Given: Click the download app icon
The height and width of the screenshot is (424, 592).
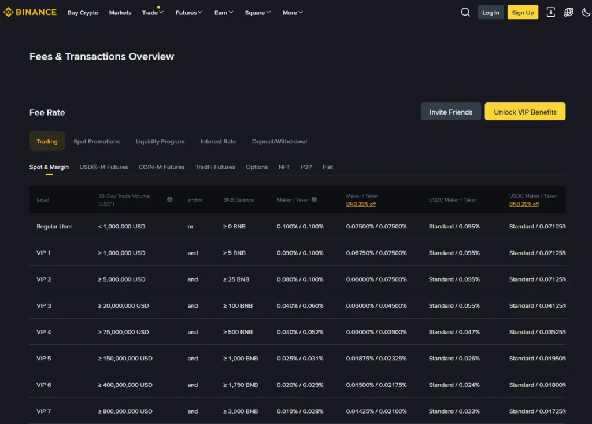Looking at the screenshot, I should click(x=550, y=13).
